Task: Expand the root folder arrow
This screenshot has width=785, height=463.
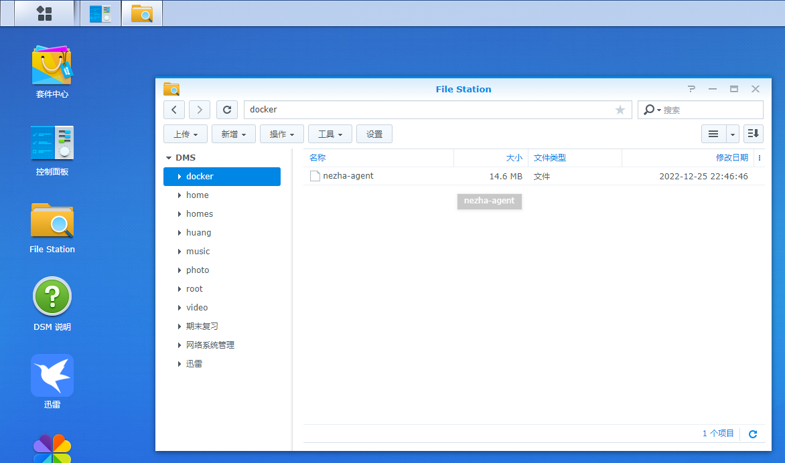Action: click(x=180, y=289)
